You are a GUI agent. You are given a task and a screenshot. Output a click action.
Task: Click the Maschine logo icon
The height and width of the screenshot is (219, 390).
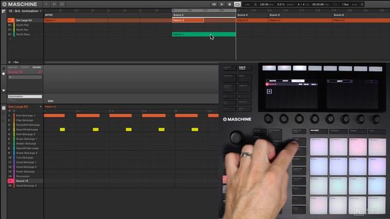[x=4, y=4]
